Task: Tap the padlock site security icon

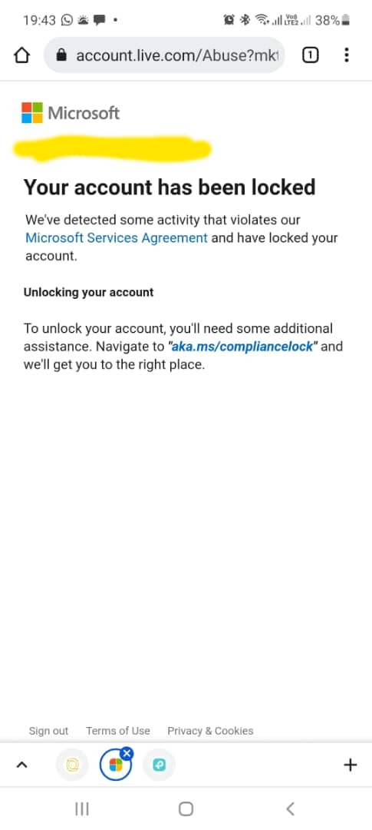Action: pyautogui.click(x=62, y=55)
